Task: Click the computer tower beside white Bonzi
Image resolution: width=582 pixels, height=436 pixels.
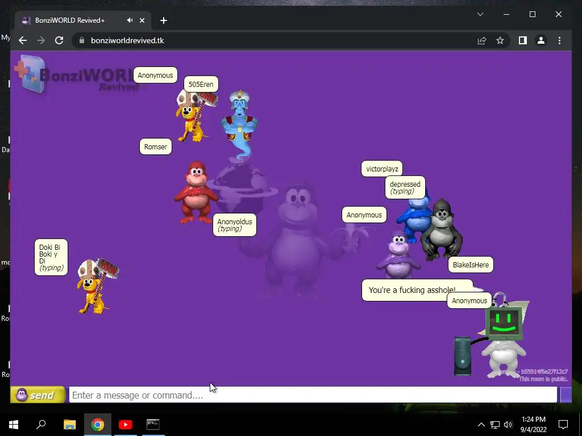Action: (x=462, y=356)
